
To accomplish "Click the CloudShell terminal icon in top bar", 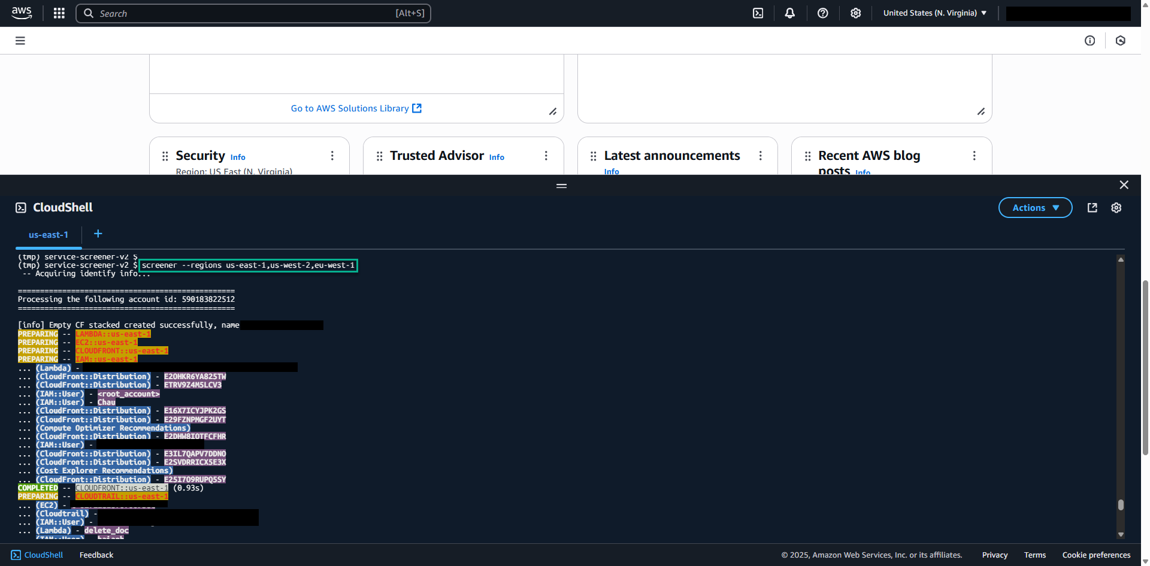I will (758, 13).
